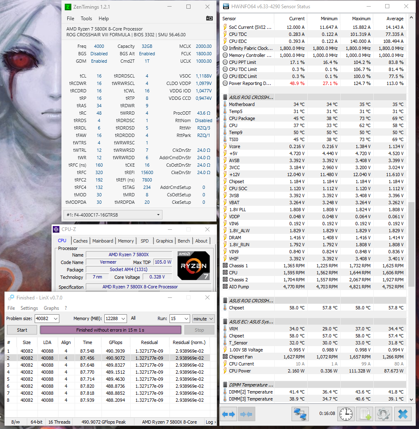Open the ZenTimings memory module dropdown

(x=113, y=215)
